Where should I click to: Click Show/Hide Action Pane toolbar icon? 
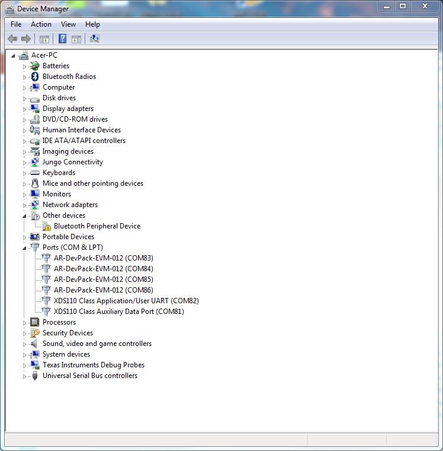click(x=76, y=39)
